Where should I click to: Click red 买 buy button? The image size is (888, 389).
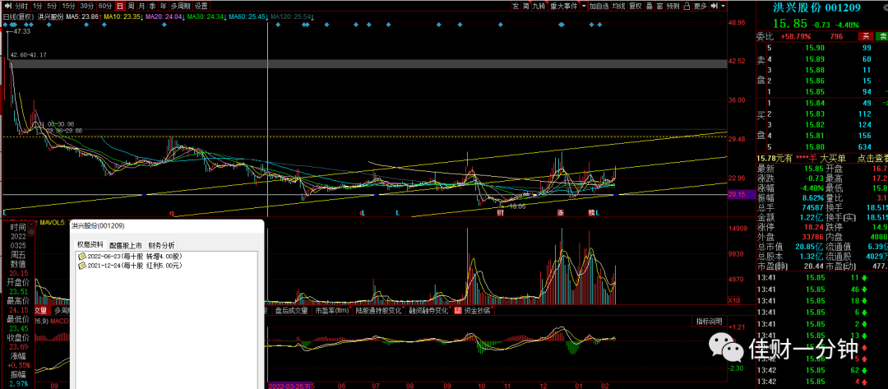[x=865, y=36]
